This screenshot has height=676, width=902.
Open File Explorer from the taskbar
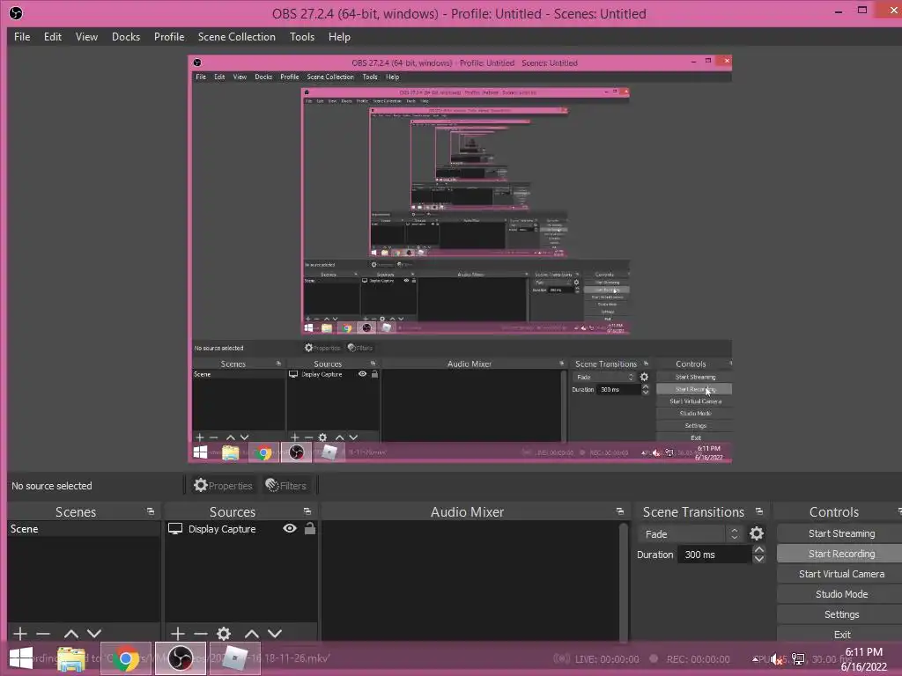point(71,658)
